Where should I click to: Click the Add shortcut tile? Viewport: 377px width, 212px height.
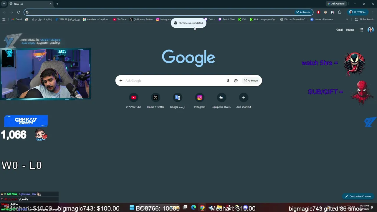244,101
